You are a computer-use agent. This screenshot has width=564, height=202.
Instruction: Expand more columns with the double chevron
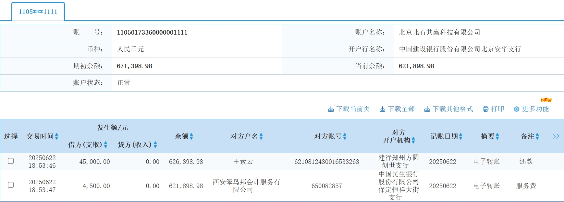[556, 136]
